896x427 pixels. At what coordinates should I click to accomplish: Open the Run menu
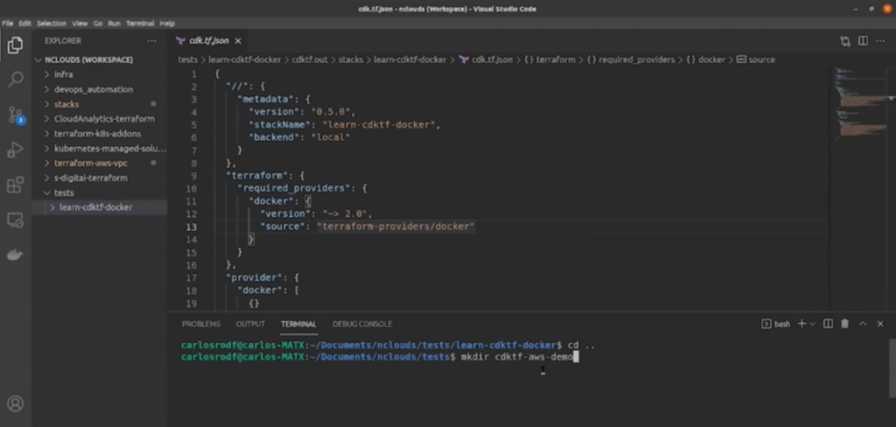(115, 24)
